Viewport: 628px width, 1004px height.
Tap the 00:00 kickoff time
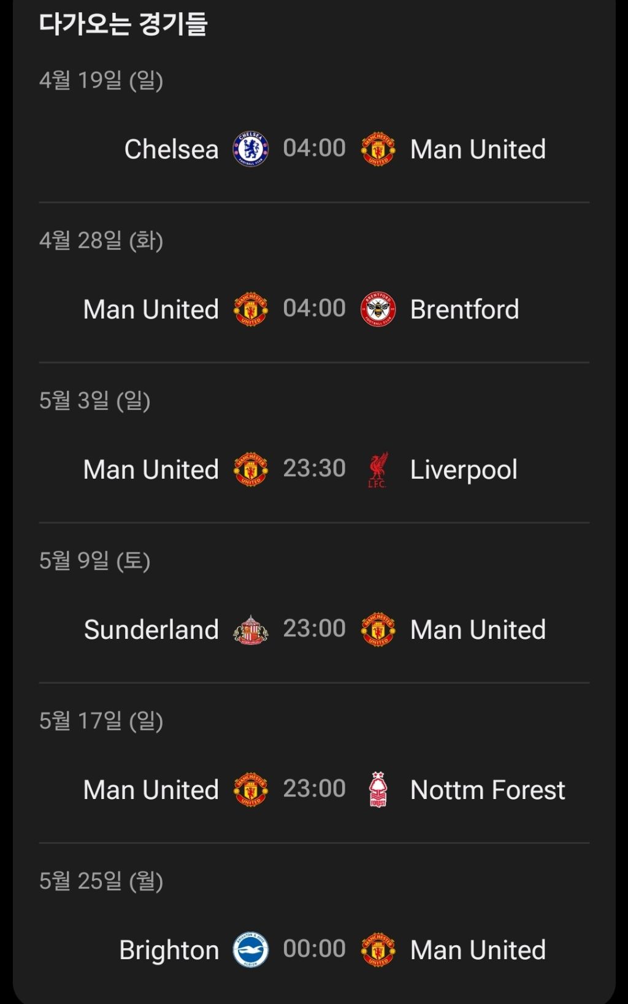pos(314,949)
